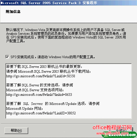137x138 pixels.
Task: Click the 帮助(H) help button
Action: (16, 131)
